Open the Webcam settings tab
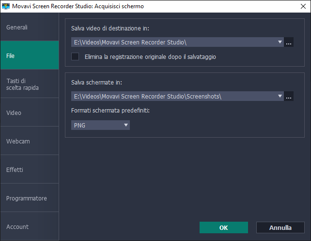This screenshot has width=311, height=241. click(30, 141)
